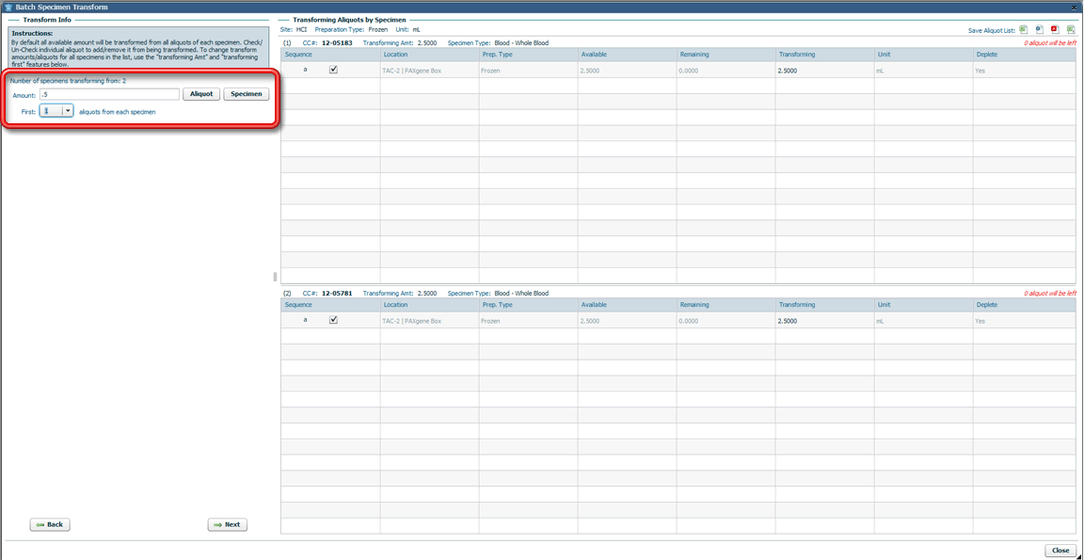
Task: Click Transforming header in 12-05183 table
Action: 824,54
